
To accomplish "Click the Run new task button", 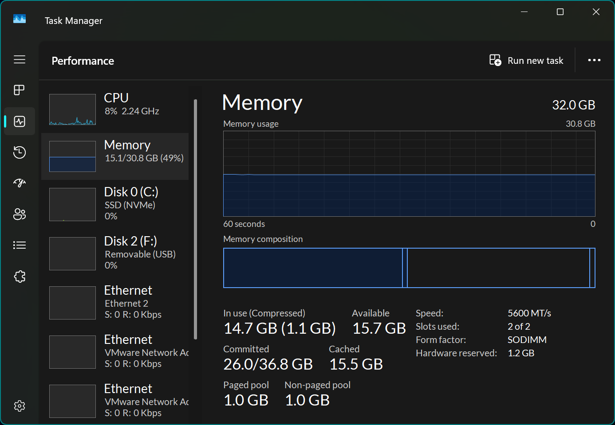I will pyautogui.click(x=526, y=60).
